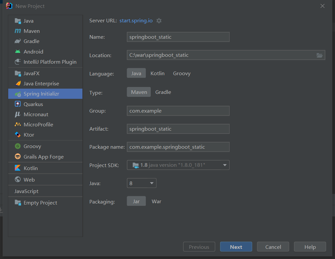The image size is (335, 259).
Task: Click the Grails App Forge icon
Action: tap(18, 157)
